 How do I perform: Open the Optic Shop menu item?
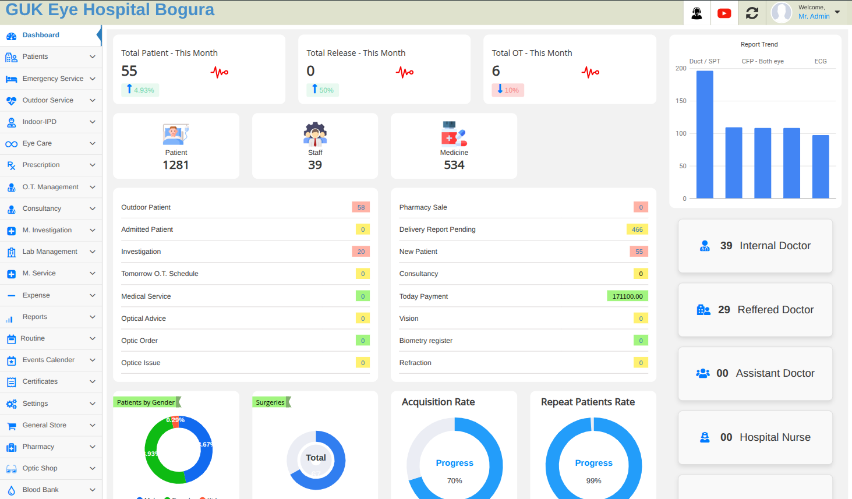point(51,469)
